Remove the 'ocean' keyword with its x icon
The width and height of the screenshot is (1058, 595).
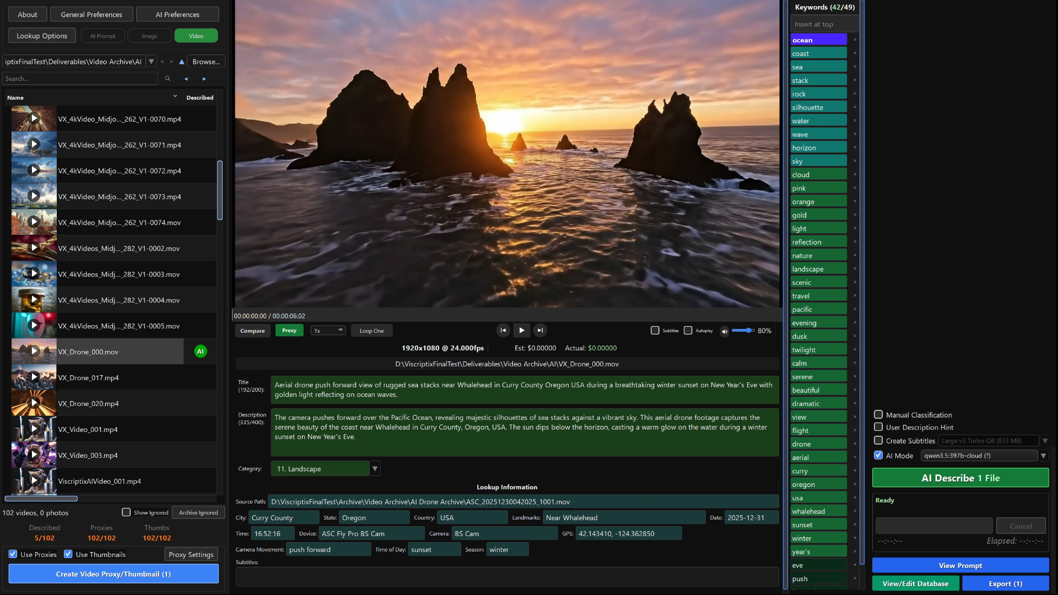click(855, 40)
